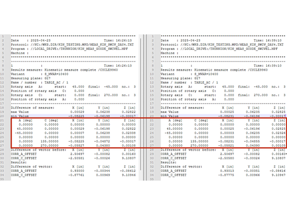Click line number 27 in right pane margin

(152, 146)
